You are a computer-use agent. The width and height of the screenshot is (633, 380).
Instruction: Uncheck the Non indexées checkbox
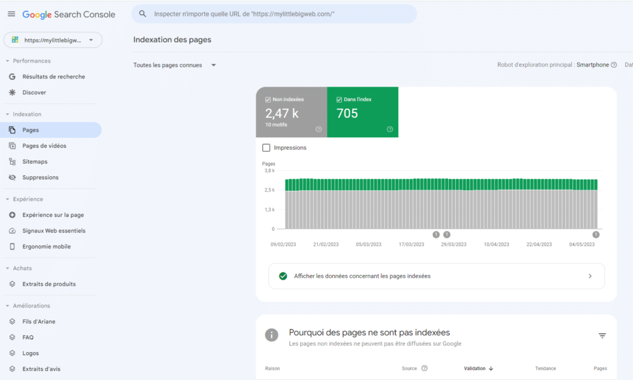coord(268,100)
